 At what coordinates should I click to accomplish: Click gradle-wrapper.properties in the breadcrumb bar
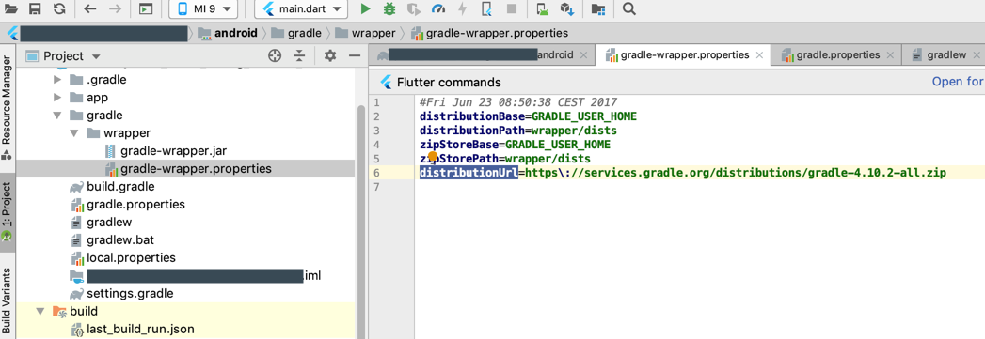[x=488, y=33]
